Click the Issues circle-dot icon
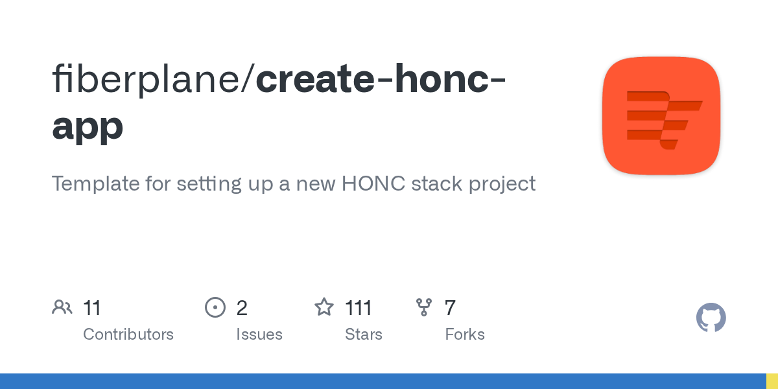Image resolution: width=778 pixels, height=389 pixels. click(x=215, y=307)
